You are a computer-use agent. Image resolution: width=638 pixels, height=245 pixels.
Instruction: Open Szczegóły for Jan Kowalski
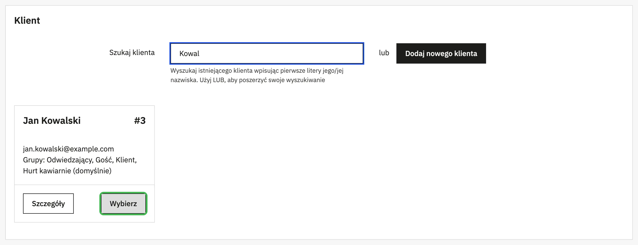click(48, 204)
